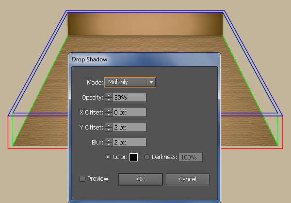Open the Mode dropdown set to Multiply
Screen dimensions: 291x203
click(130, 82)
